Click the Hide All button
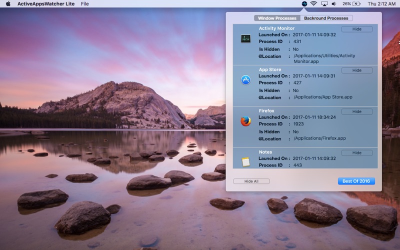The width and height of the screenshot is (400, 250). pos(251,181)
